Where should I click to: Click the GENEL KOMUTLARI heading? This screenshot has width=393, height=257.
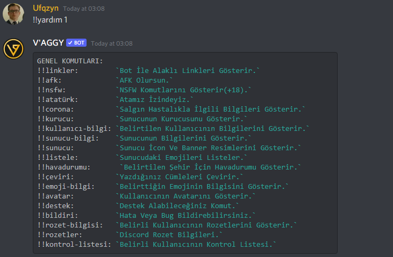[x=70, y=61]
